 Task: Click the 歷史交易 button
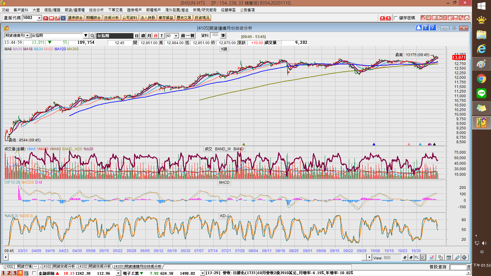[184, 18]
